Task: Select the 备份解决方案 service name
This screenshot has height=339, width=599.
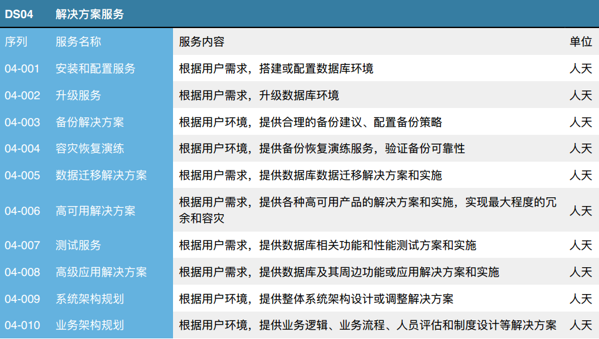Action: (90, 122)
